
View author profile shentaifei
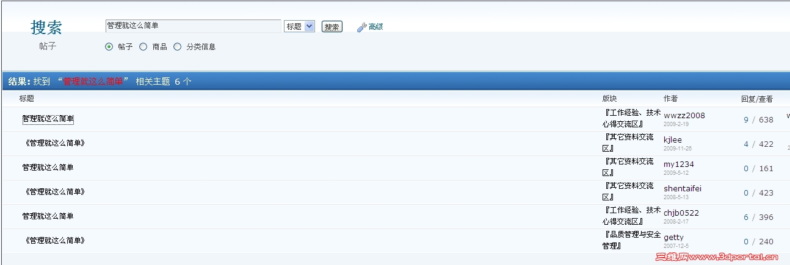pos(683,189)
